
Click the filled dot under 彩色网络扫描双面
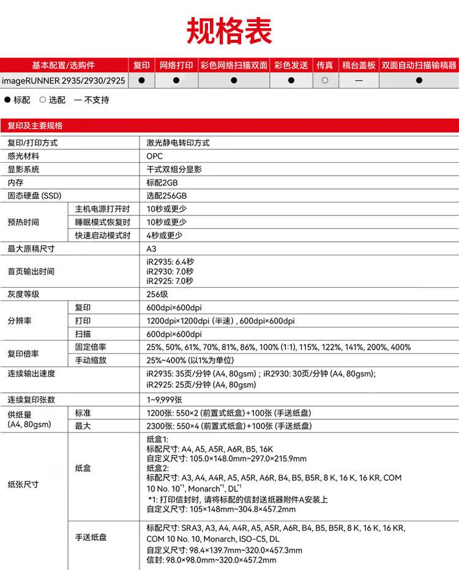point(234,80)
